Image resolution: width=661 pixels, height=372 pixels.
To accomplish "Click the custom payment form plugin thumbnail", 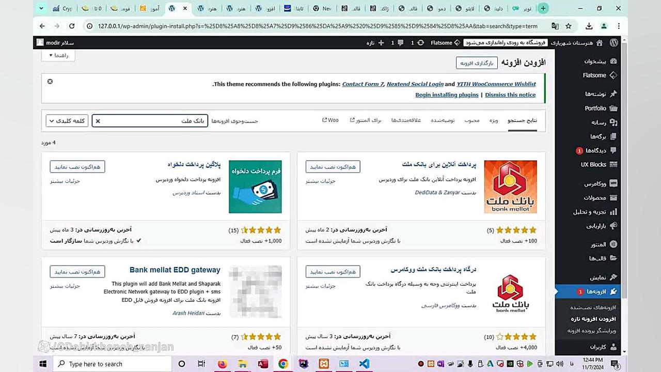I will coord(255,187).
